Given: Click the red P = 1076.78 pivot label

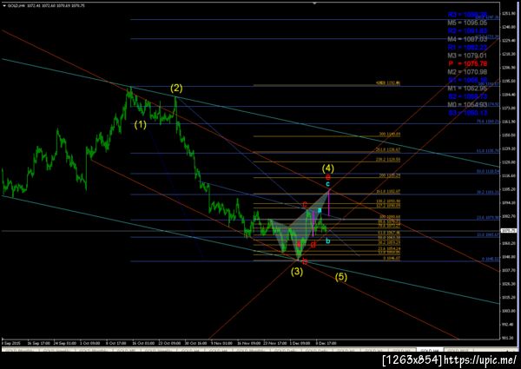Looking at the screenshot, I should pos(467,63).
